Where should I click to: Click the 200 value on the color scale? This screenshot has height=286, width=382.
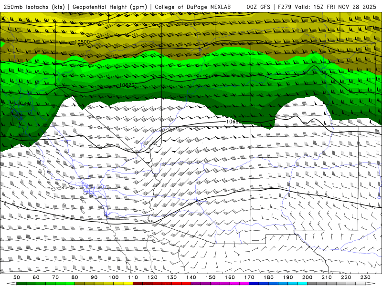pos(308,277)
